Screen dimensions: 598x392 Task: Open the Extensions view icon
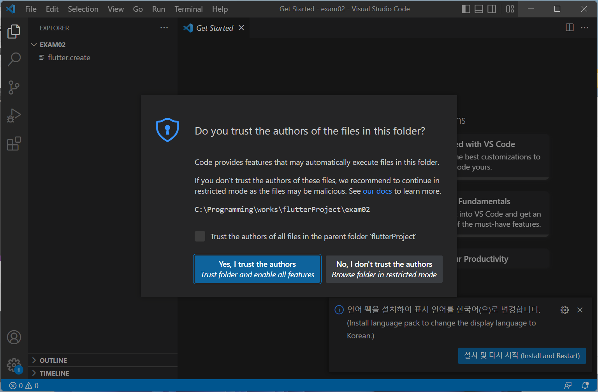point(14,143)
